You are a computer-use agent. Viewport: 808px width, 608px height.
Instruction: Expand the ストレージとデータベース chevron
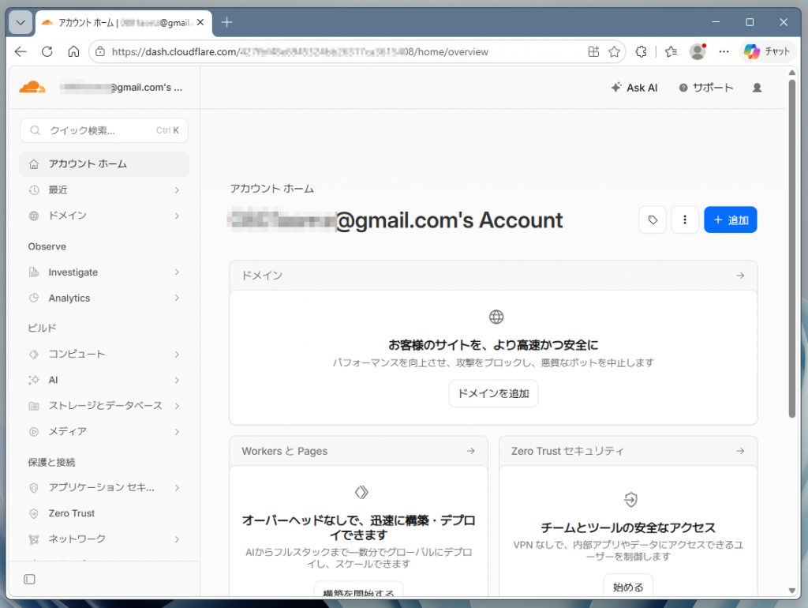tap(177, 407)
